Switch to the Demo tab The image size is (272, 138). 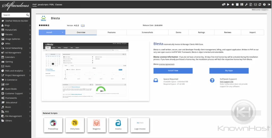click(178, 32)
